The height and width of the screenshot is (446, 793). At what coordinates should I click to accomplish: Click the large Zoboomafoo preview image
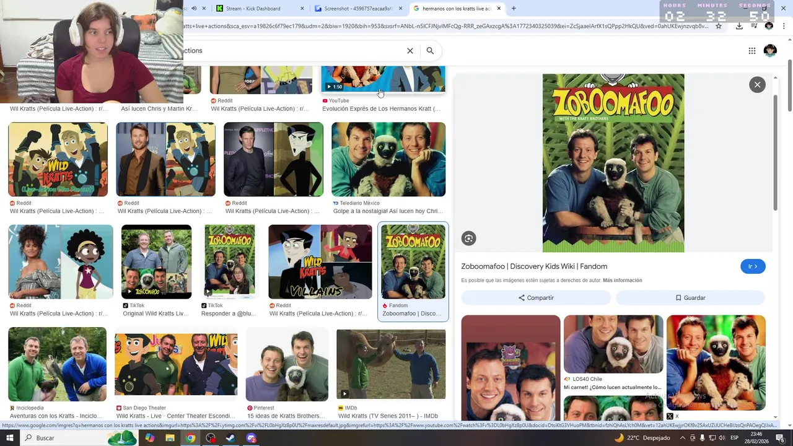click(x=613, y=163)
